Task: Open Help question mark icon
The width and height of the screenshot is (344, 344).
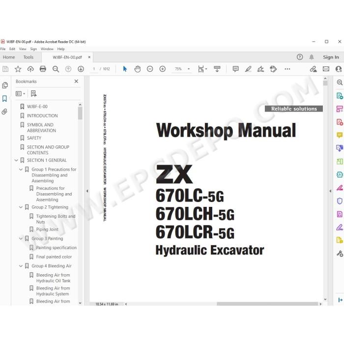Action: (x=300, y=57)
